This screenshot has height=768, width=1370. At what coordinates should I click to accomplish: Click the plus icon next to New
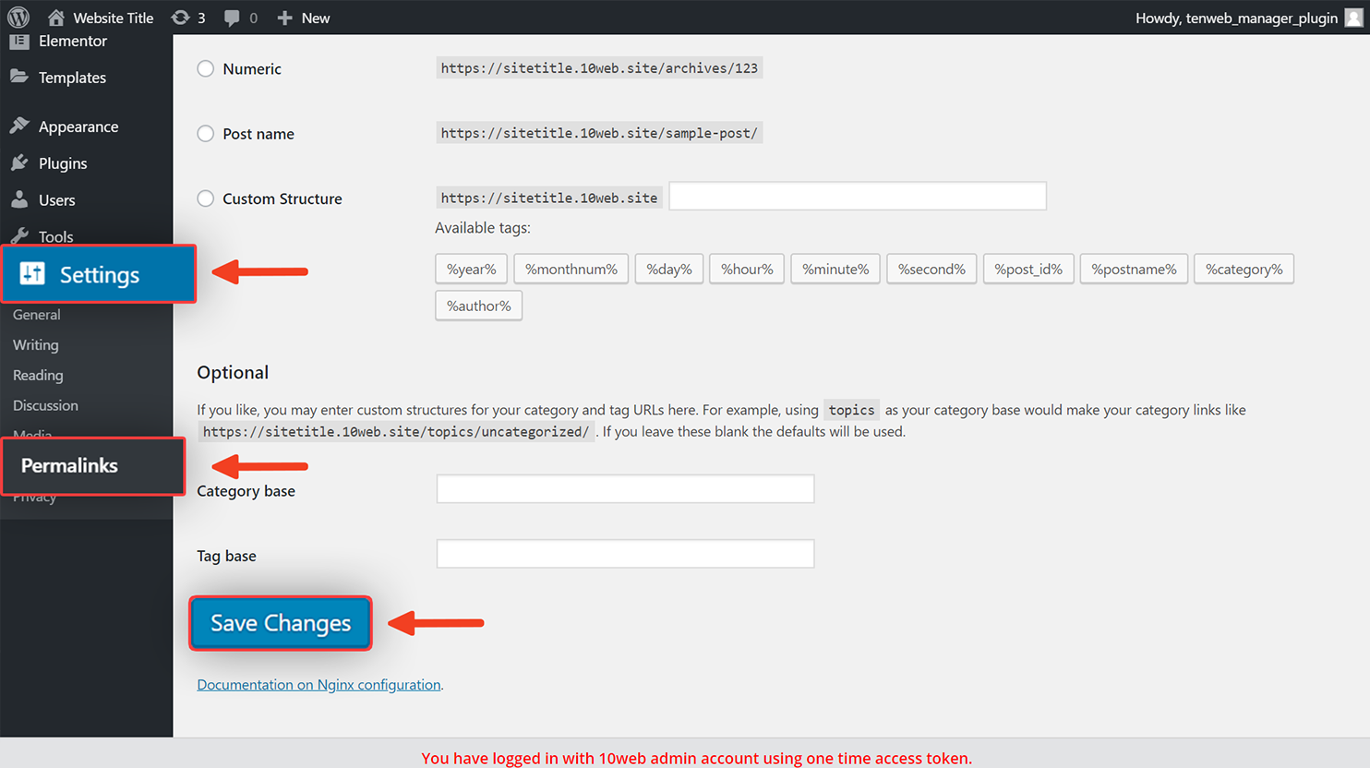pyautogui.click(x=284, y=18)
